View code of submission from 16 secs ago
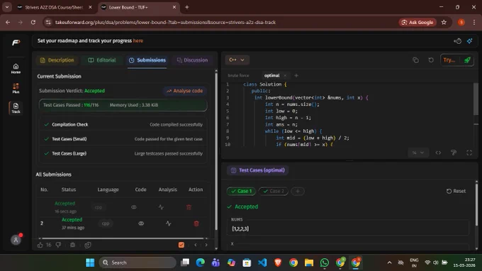 click(134, 207)
